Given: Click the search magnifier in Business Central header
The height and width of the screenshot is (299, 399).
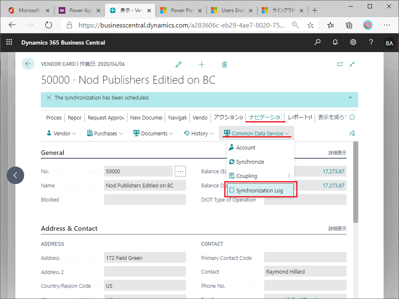Looking at the screenshot, I should pyautogui.click(x=317, y=42).
